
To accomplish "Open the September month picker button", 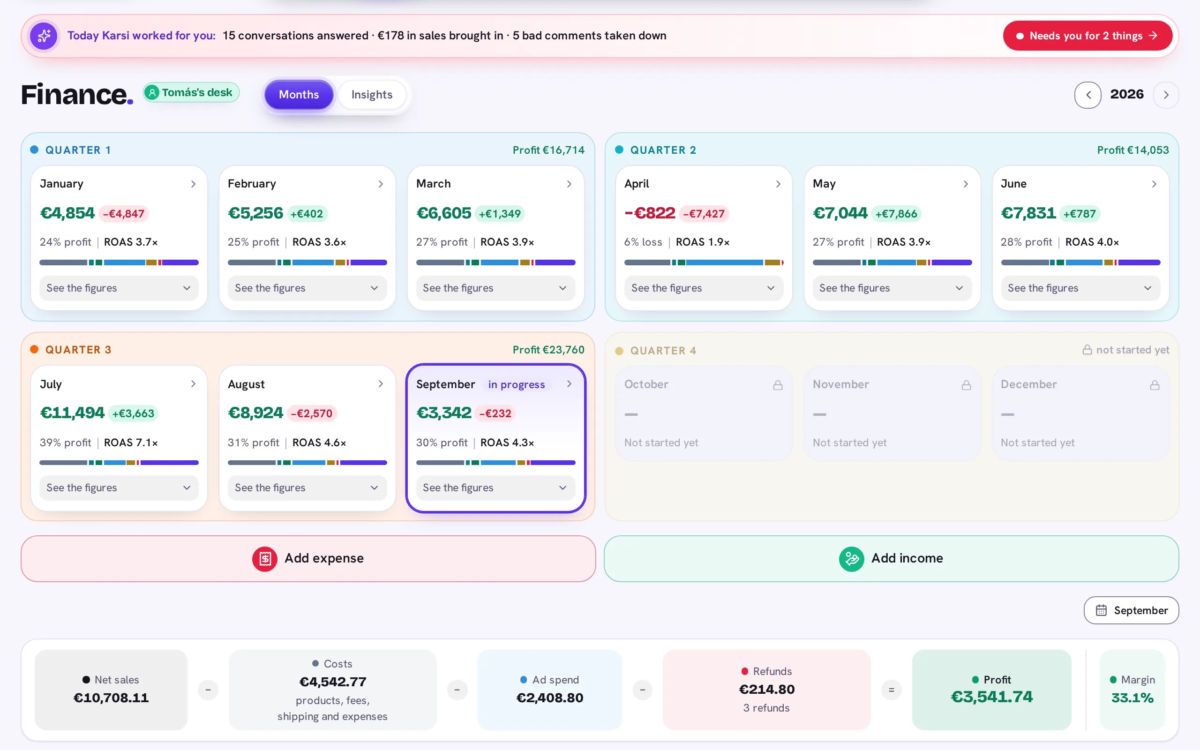I will 1131,611.
